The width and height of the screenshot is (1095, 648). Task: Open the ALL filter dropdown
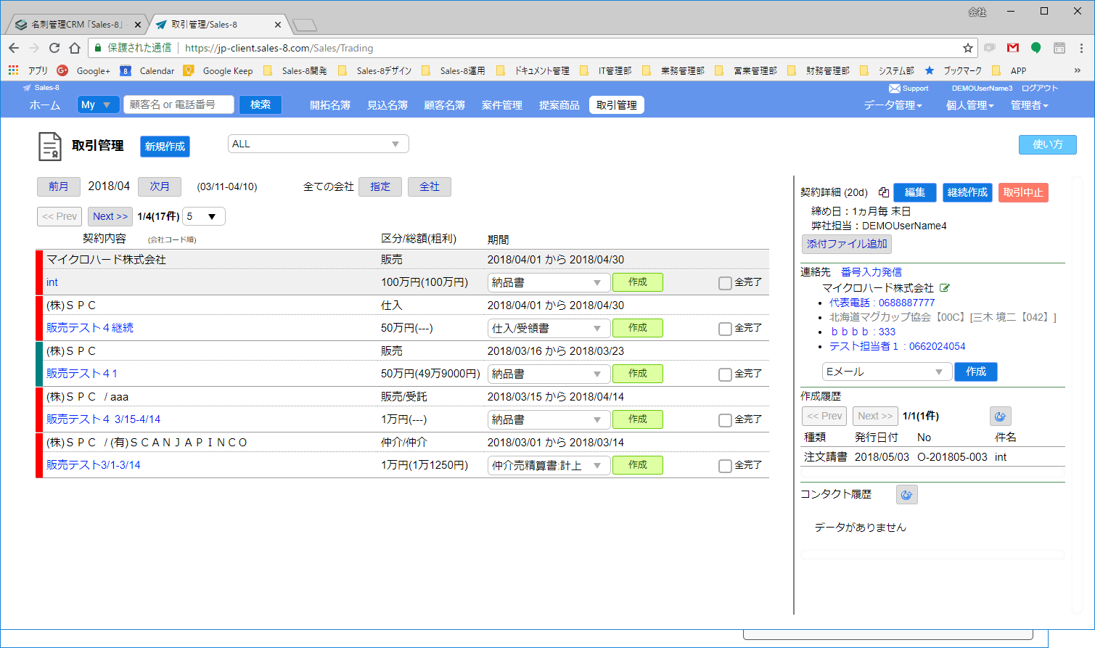click(319, 144)
